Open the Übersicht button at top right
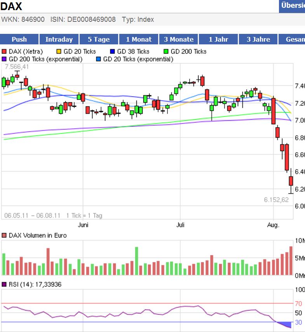305x332 pixels. pos(292,6)
